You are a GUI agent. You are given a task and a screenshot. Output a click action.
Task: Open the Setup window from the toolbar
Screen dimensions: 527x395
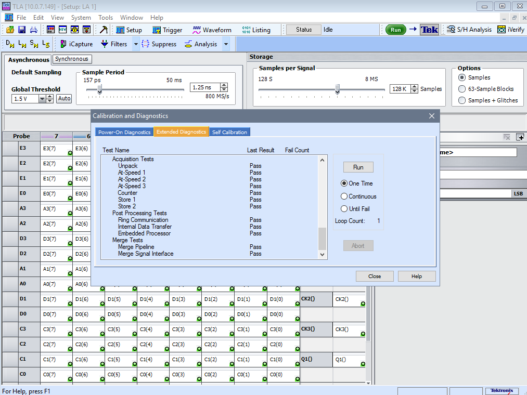(128, 30)
